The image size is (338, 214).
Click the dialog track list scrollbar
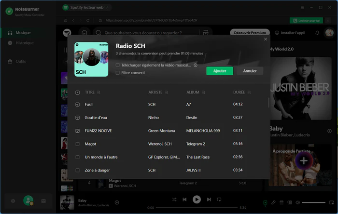pos(268,103)
